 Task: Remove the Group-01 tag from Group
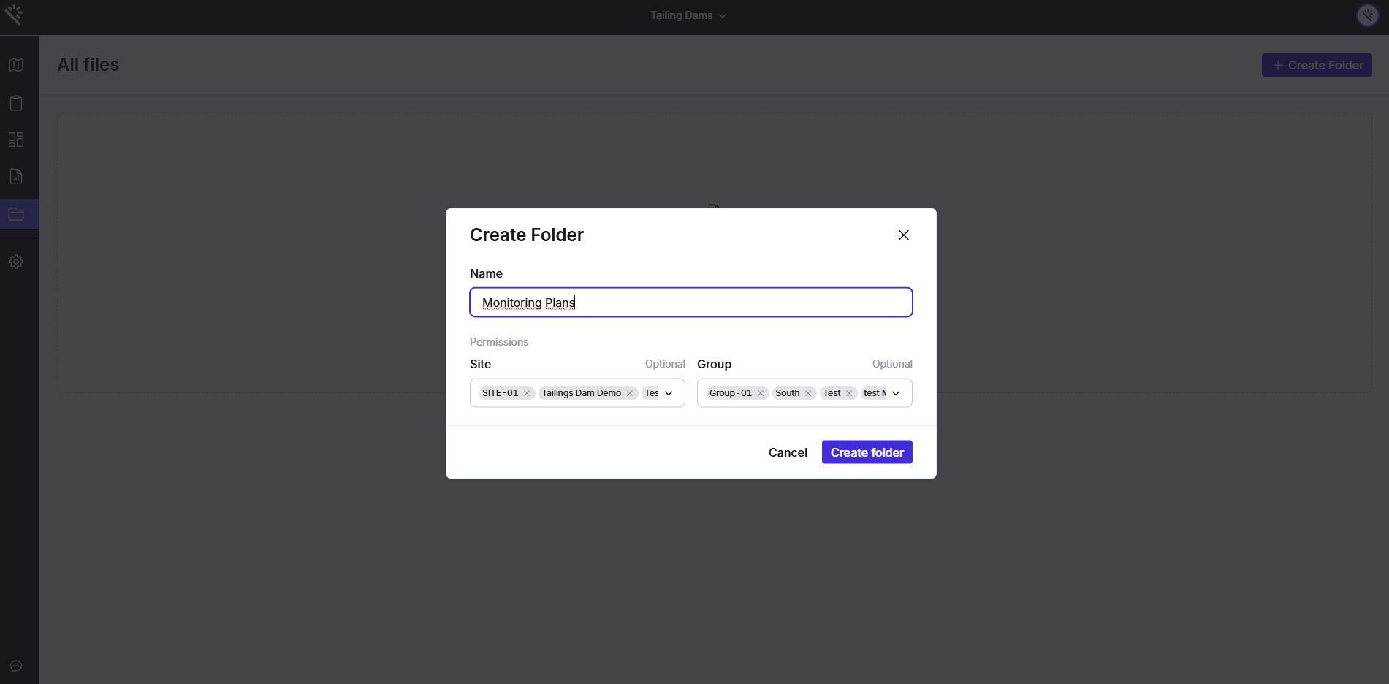point(761,393)
